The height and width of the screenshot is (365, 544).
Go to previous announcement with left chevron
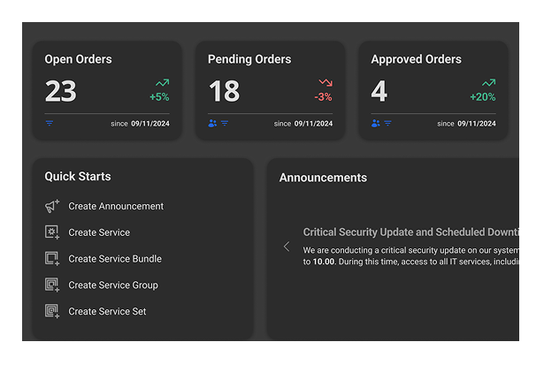286,247
